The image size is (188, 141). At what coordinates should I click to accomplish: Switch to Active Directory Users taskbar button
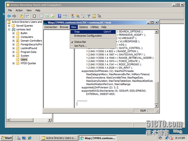click(59, 138)
